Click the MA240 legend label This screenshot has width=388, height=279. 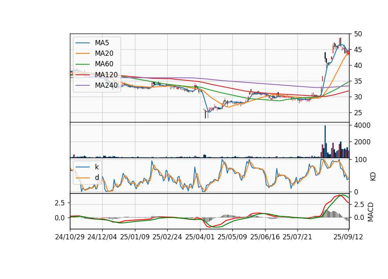pyautogui.click(x=106, y=85)
